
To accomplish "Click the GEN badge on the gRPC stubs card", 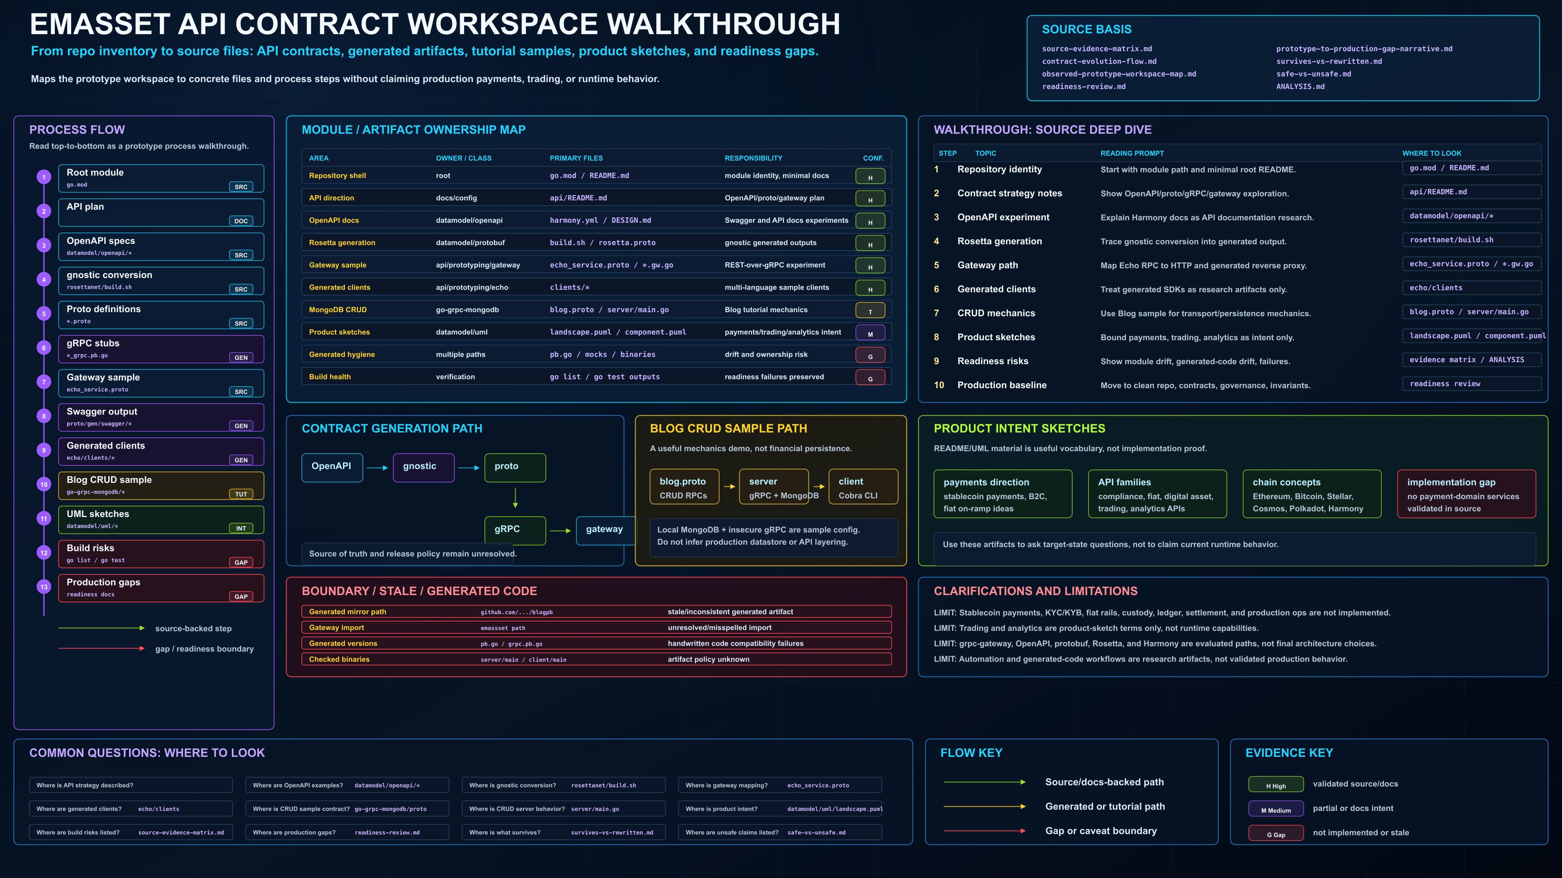I will 241,358.
